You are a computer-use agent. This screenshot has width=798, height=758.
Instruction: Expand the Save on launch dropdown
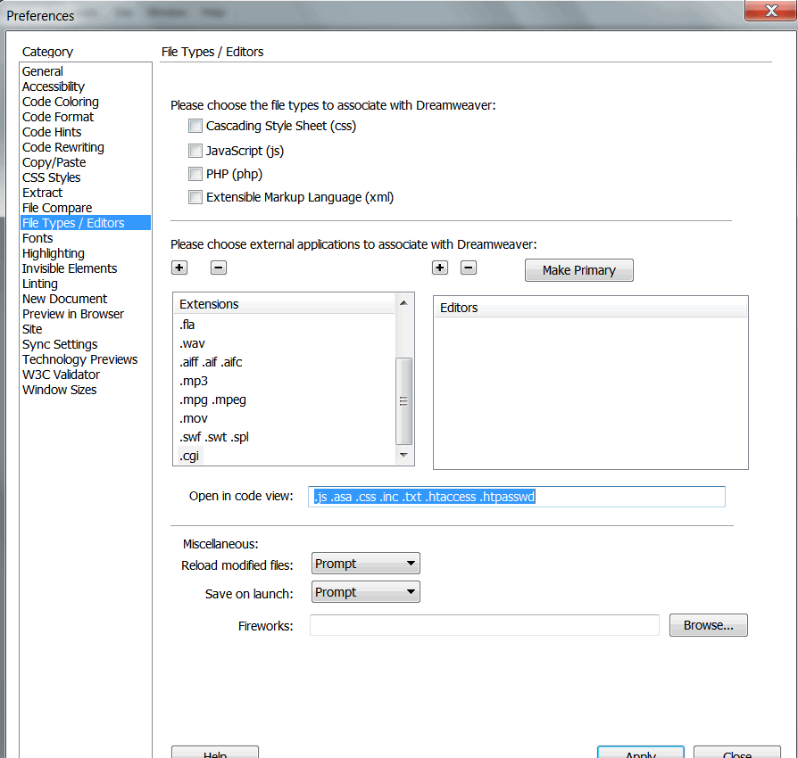point(365,592)
